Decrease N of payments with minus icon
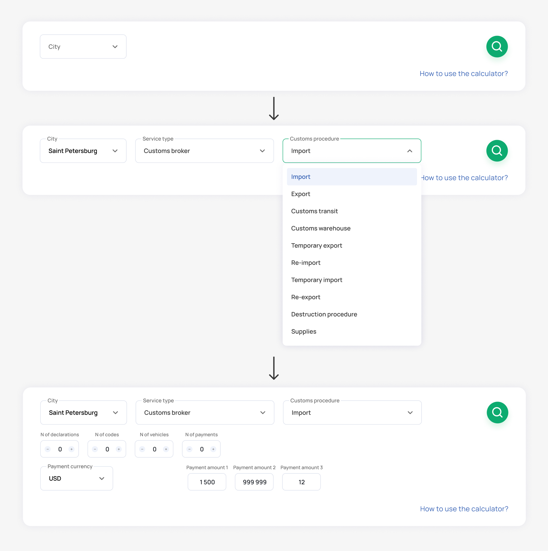548x551 pixels. 190,449
